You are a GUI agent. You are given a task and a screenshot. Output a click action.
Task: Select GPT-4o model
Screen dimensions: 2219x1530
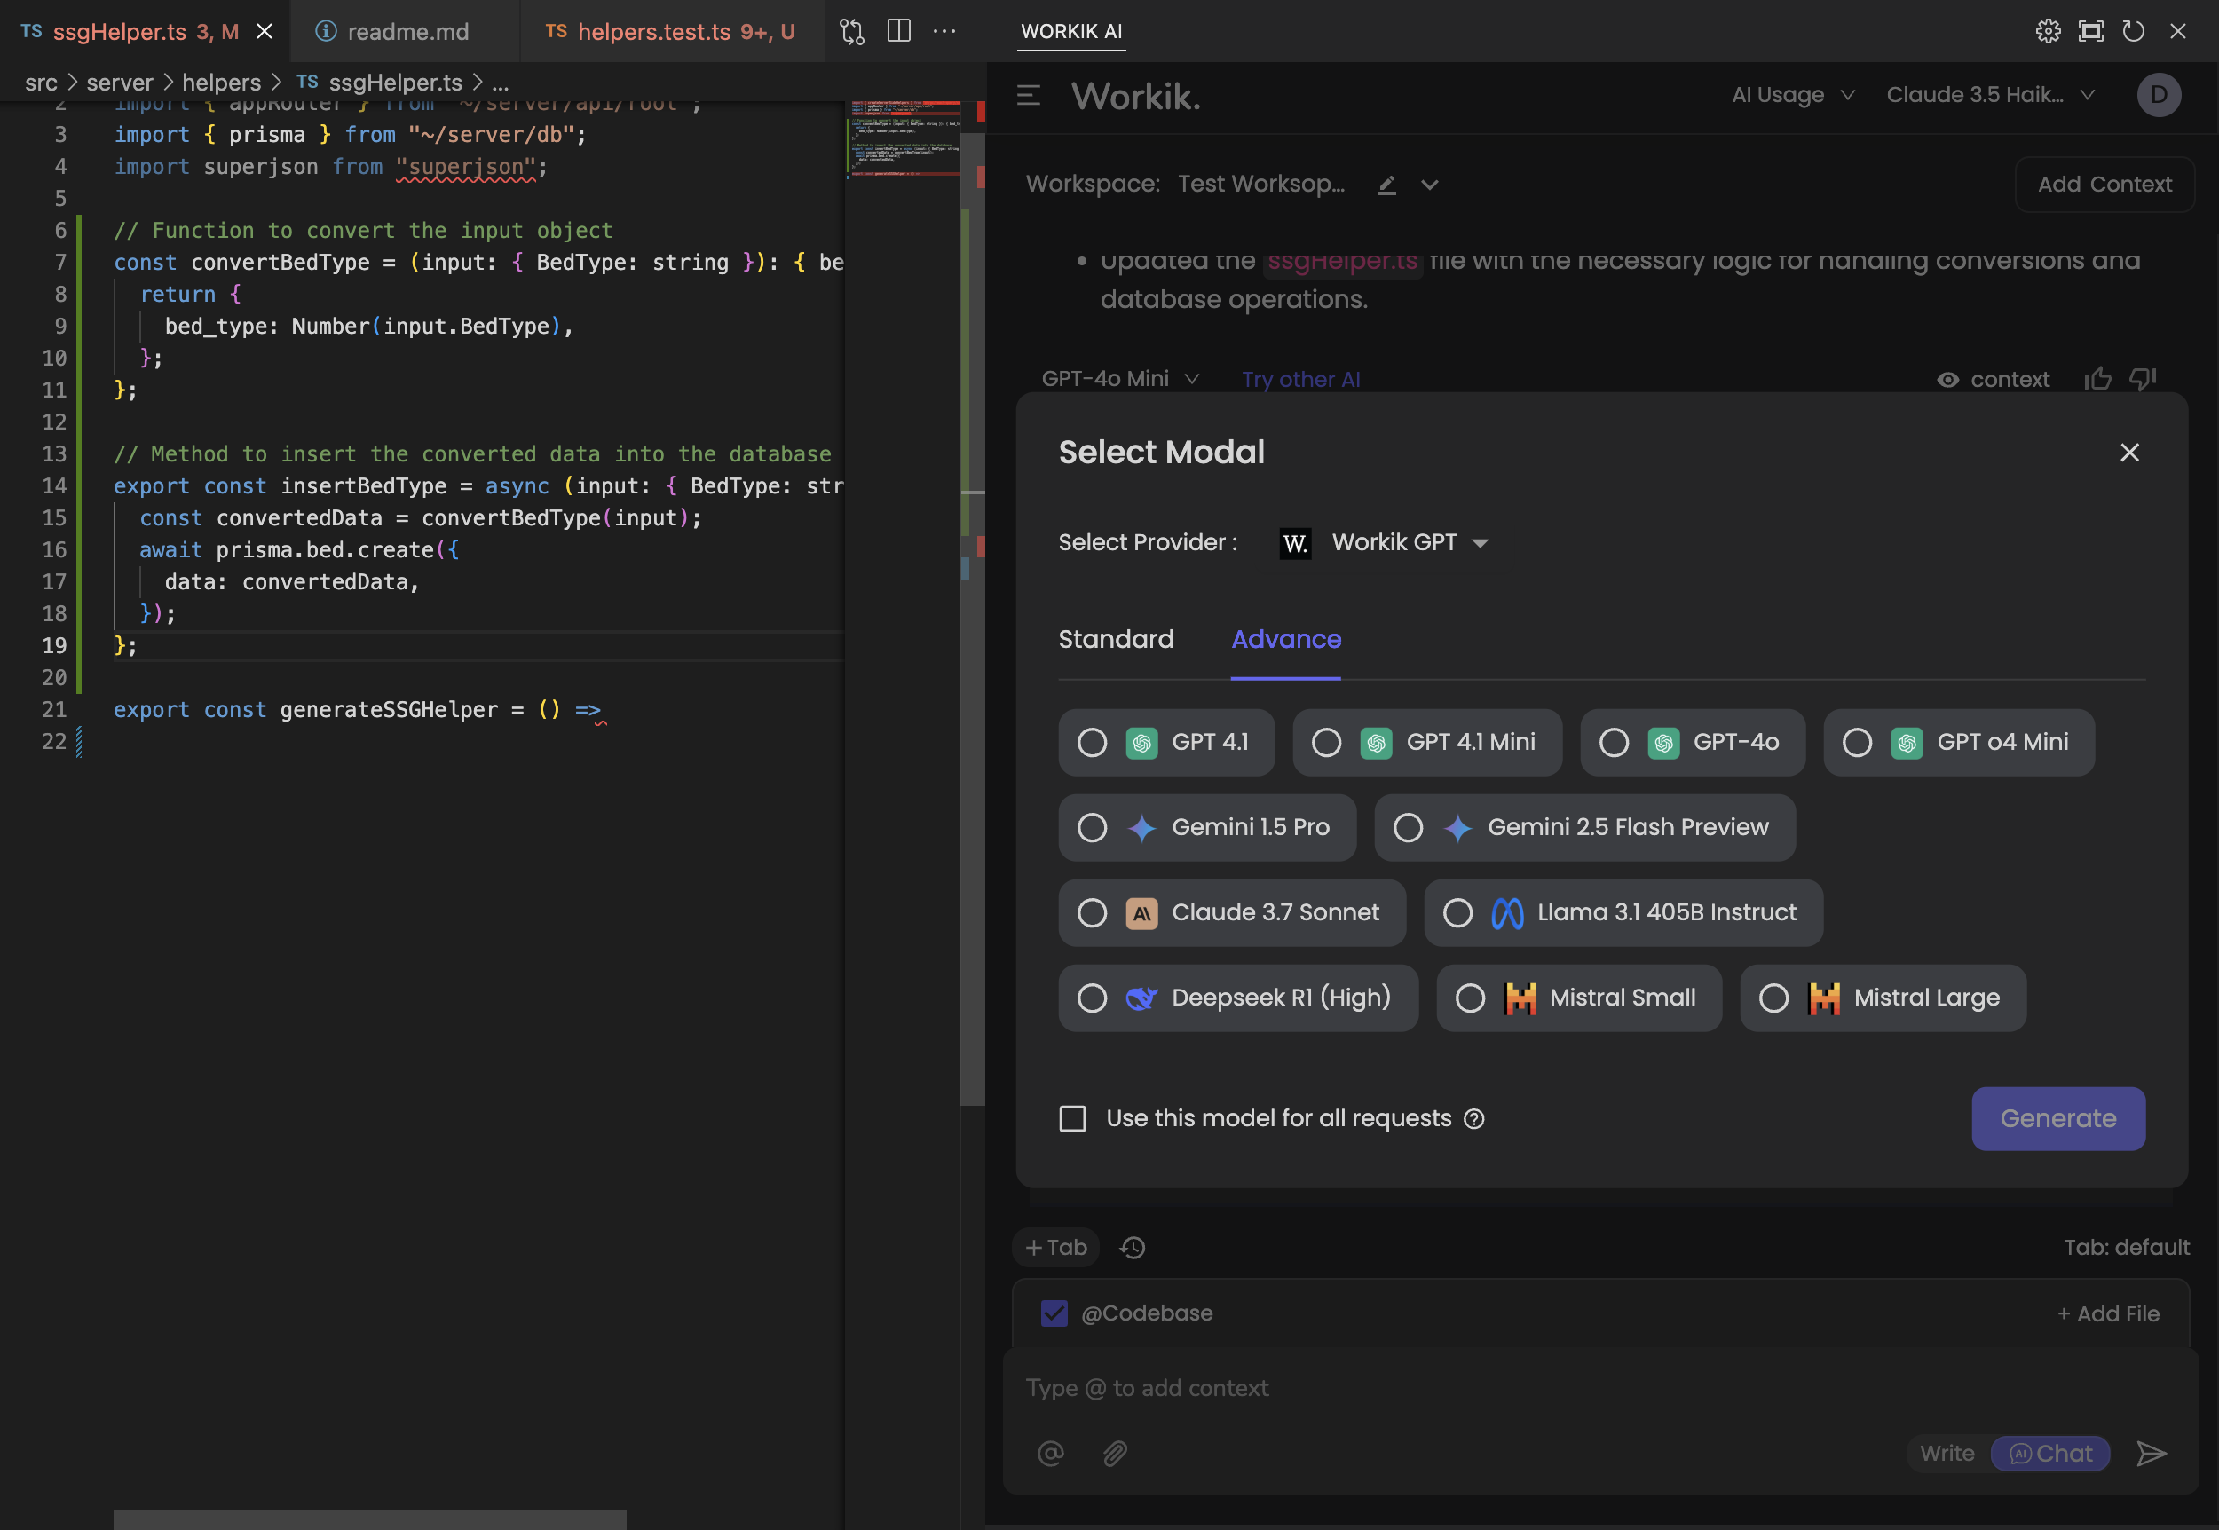1692,742
